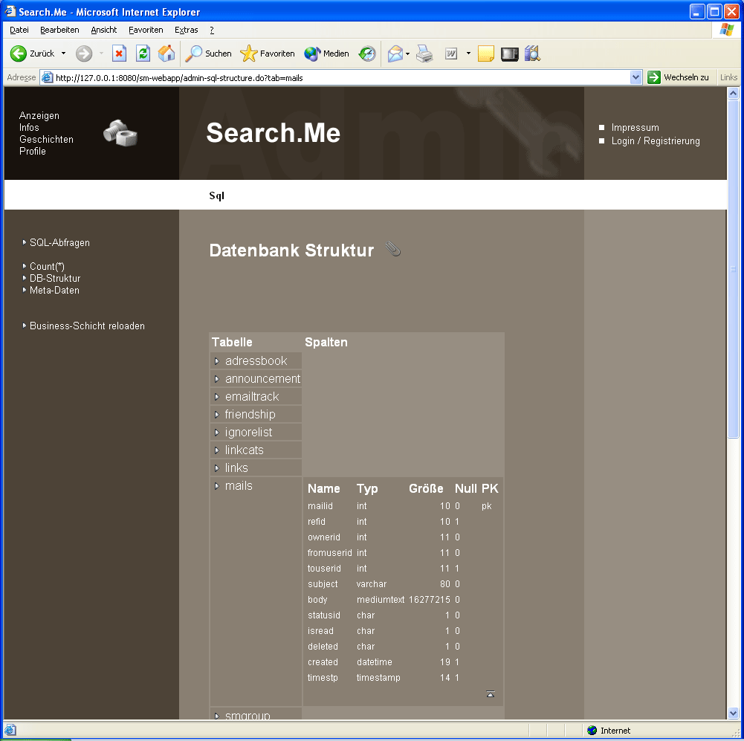The width and height of the screenshot is (744, 741).
Task: Click the Wechseln zu go button
Action: coord(678,77)
